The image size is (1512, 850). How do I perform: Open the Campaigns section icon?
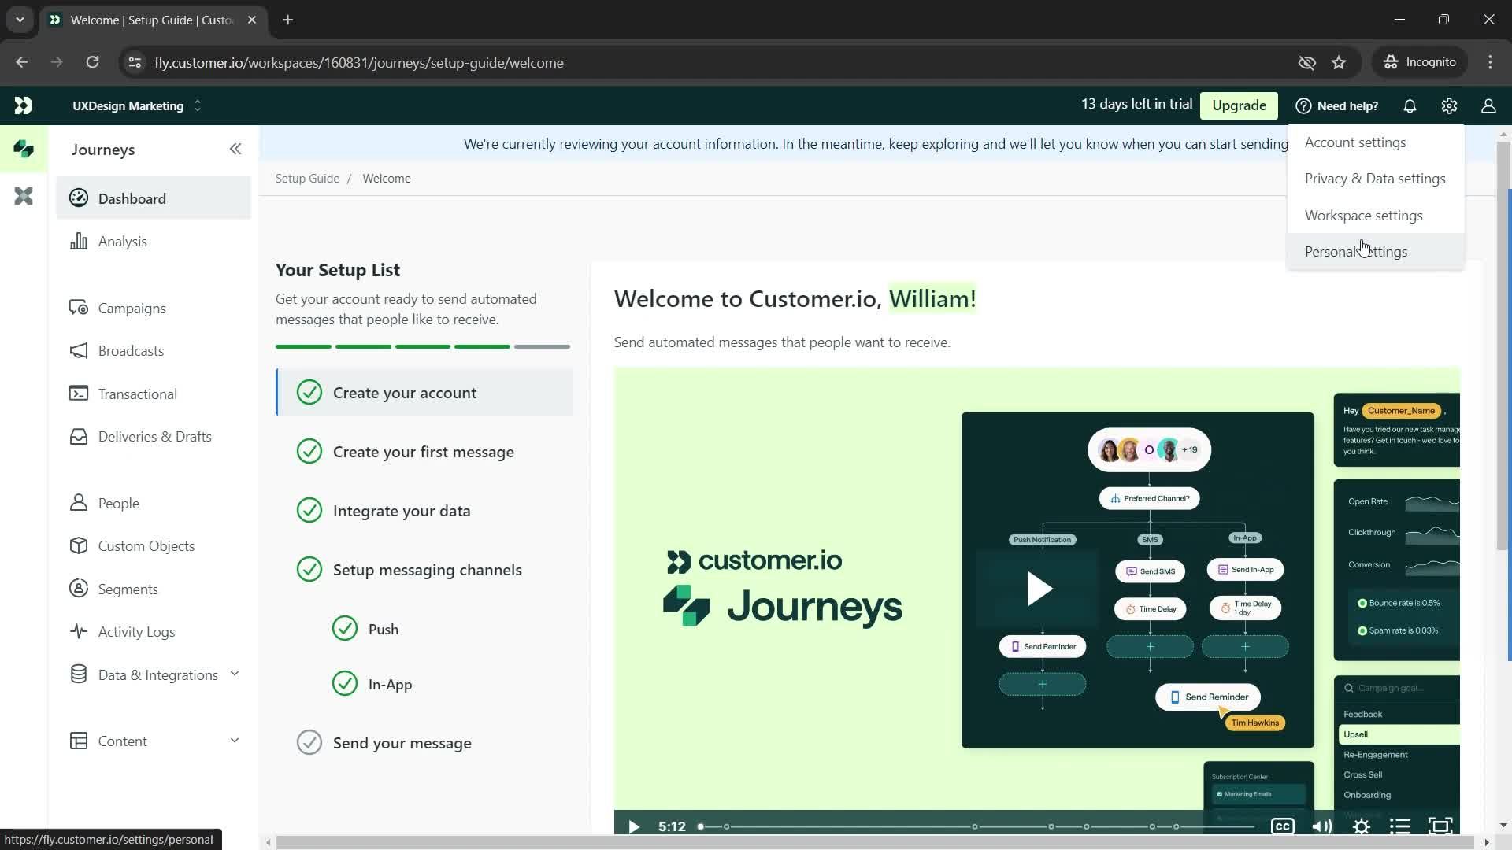click(x=79, y=309)
